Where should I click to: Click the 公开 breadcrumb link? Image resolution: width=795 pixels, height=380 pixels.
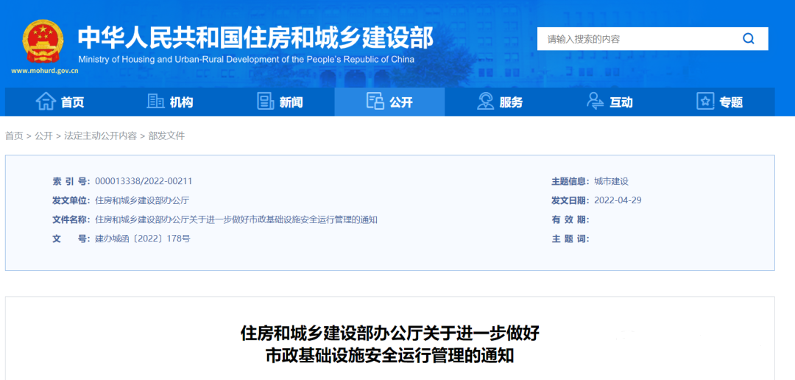43,136
